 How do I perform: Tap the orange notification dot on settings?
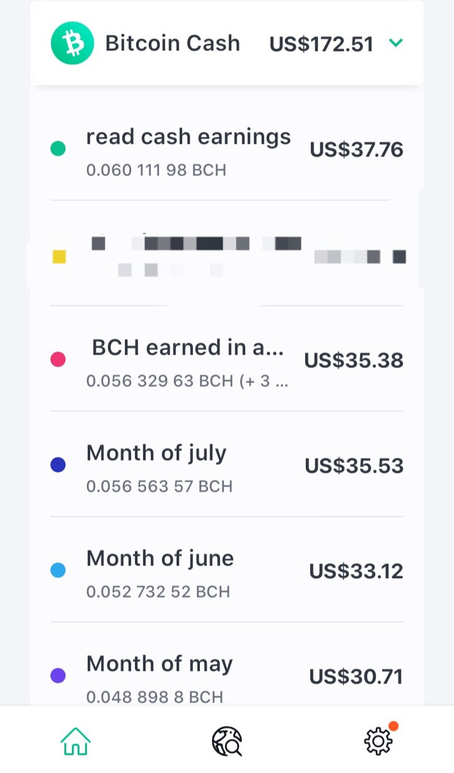click(x=393, y=726)
